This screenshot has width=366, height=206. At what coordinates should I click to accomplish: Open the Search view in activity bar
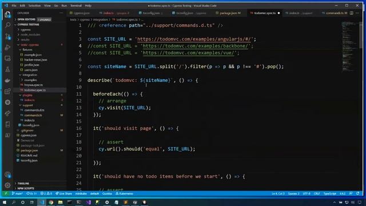click(7, 25)
